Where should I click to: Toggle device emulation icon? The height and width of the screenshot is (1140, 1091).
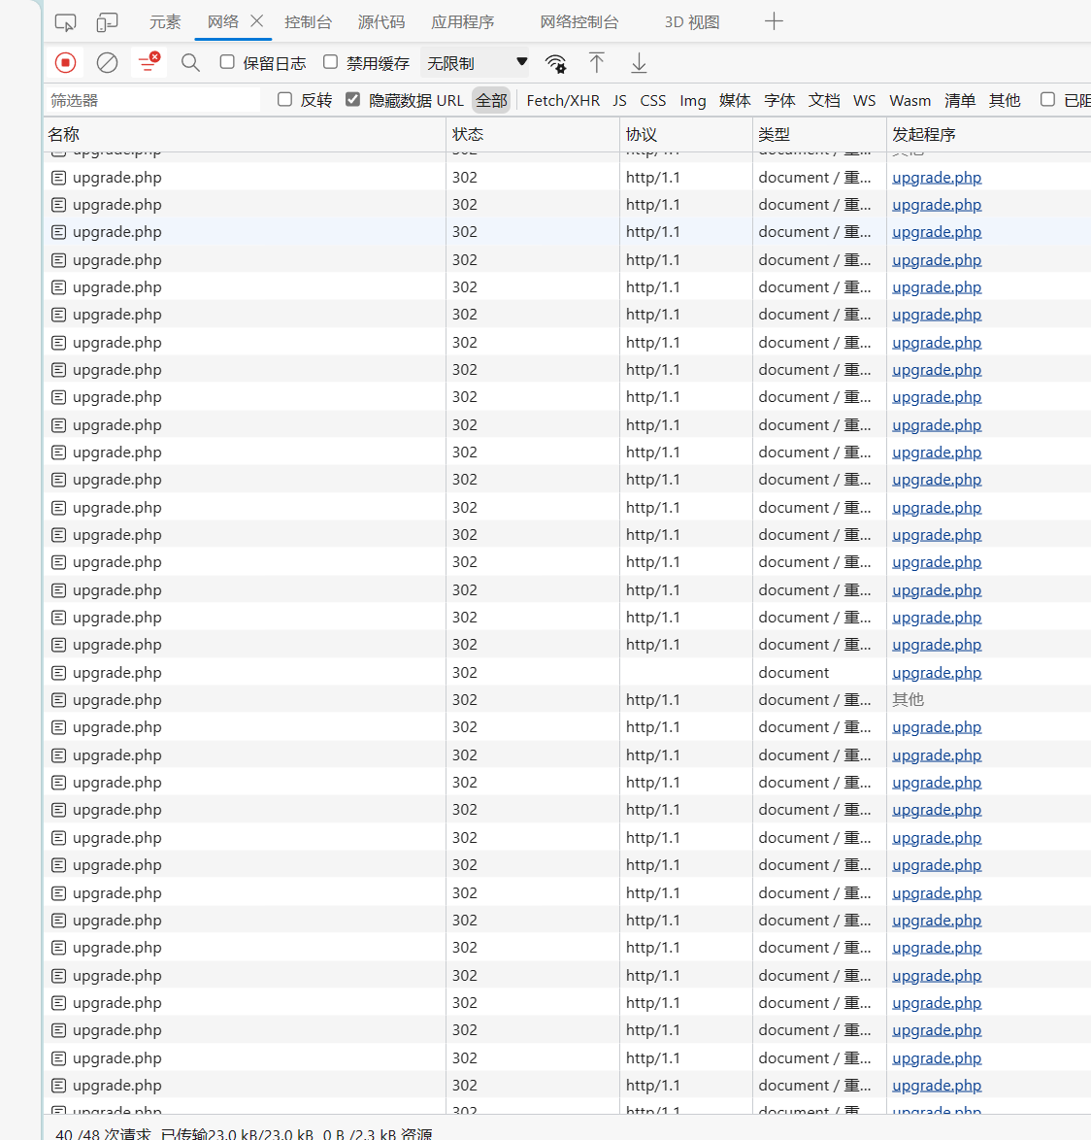pos(107,21)
